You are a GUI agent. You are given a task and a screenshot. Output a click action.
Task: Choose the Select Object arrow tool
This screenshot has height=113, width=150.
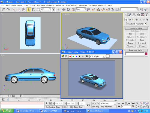(x=29, y=10)
